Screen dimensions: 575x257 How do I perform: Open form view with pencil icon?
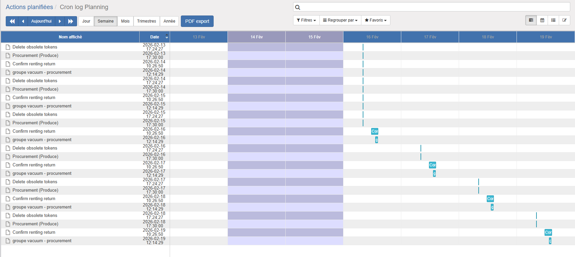pyautogui.click(x=565, y=20)
